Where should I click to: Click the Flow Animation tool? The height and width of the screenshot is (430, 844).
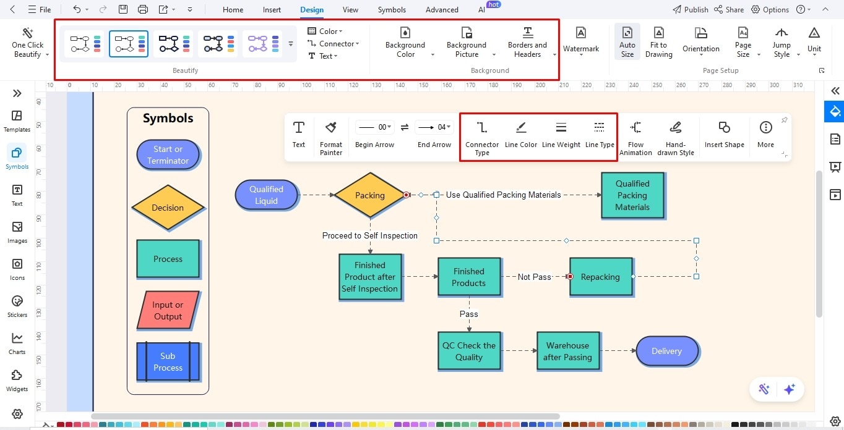pos(636,138)
